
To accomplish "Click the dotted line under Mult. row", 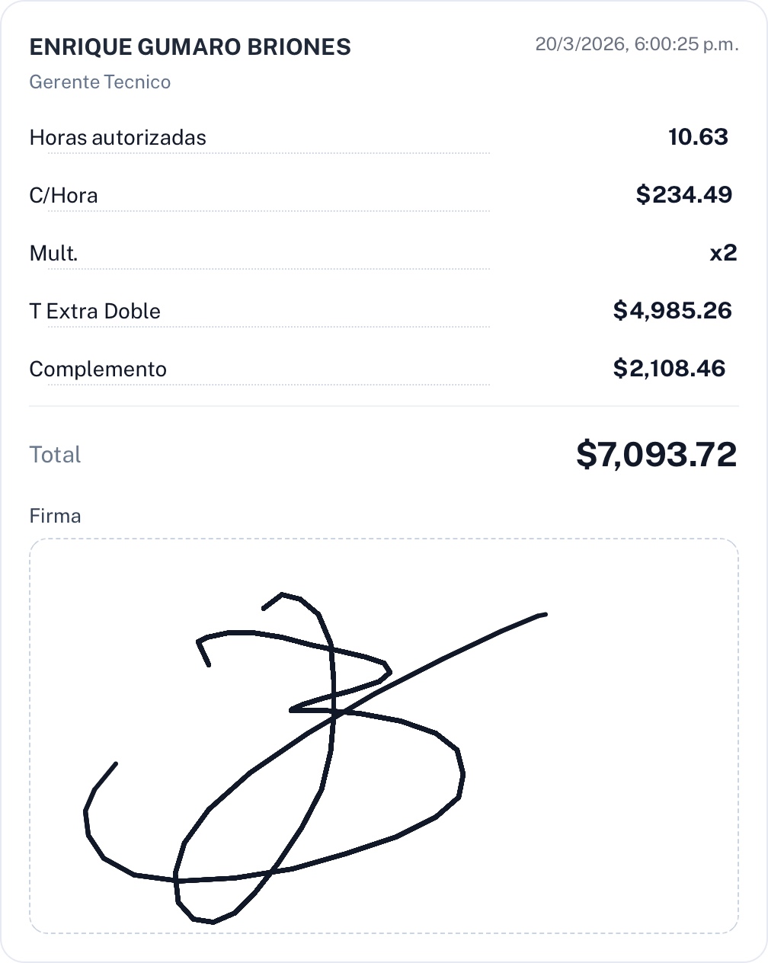I will pos(268,269).
